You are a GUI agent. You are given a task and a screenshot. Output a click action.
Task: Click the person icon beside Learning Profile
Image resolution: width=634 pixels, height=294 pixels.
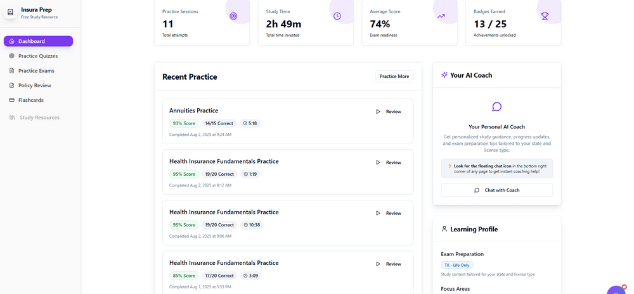(x=444, y=230)
